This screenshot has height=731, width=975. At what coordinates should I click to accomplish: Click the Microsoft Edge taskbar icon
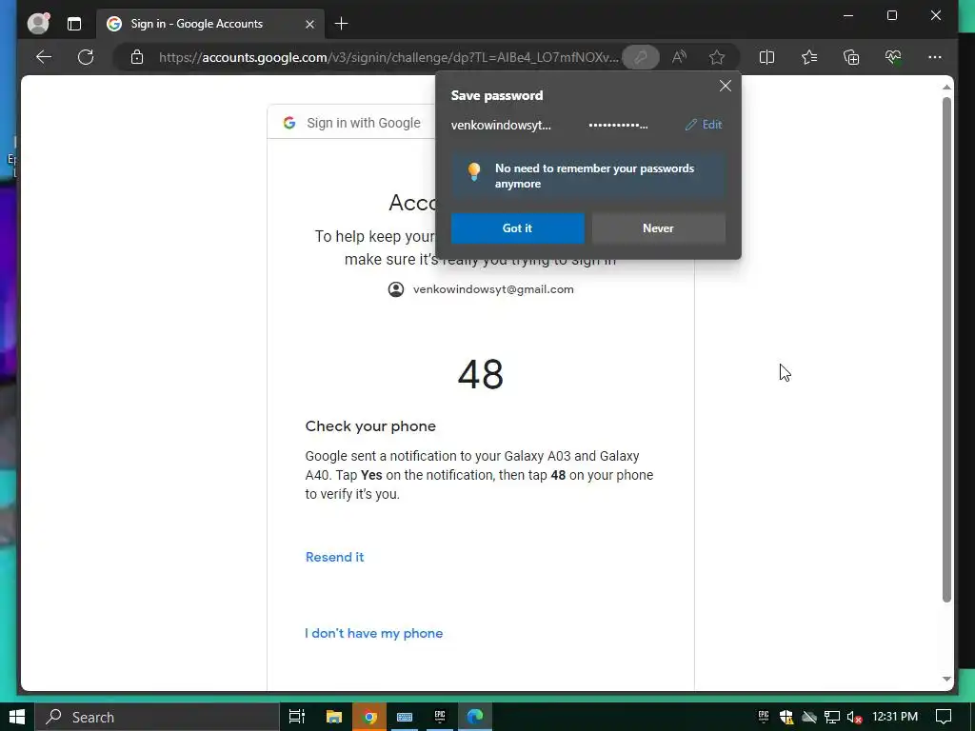point(475,717)
